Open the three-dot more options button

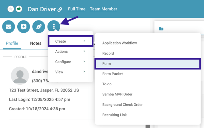point(54,27)
